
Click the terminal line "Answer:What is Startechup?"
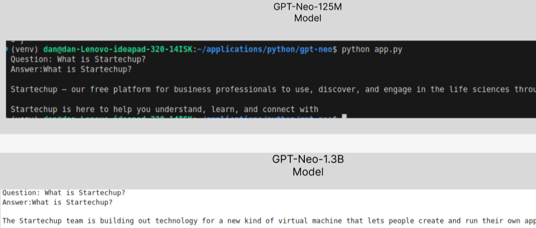point(71,69)
